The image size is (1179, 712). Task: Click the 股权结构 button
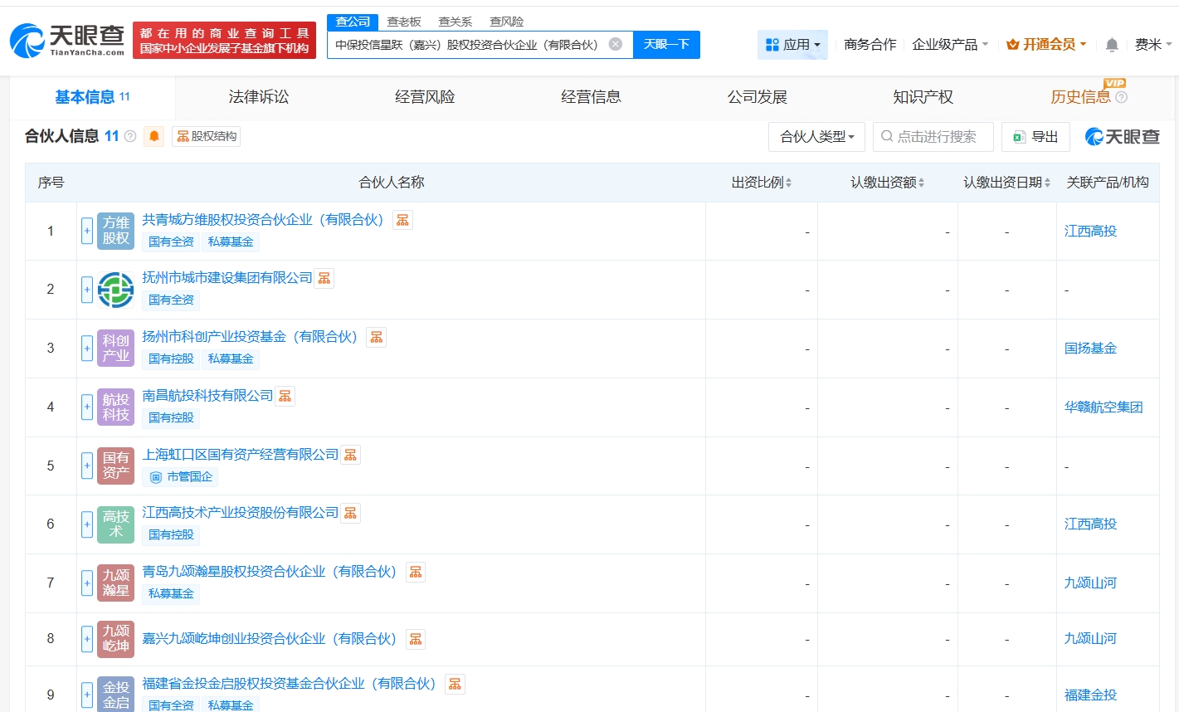[x=207, y=136]
